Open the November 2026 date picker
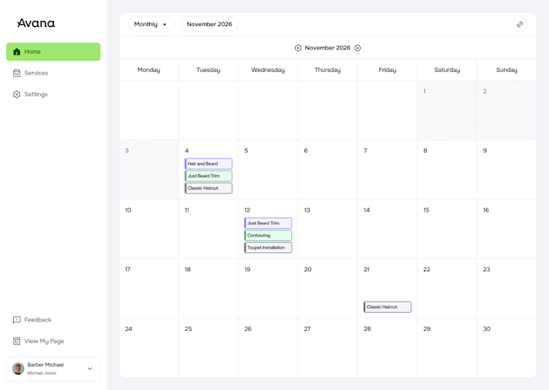Screen dimensions: 549x390 209,24
